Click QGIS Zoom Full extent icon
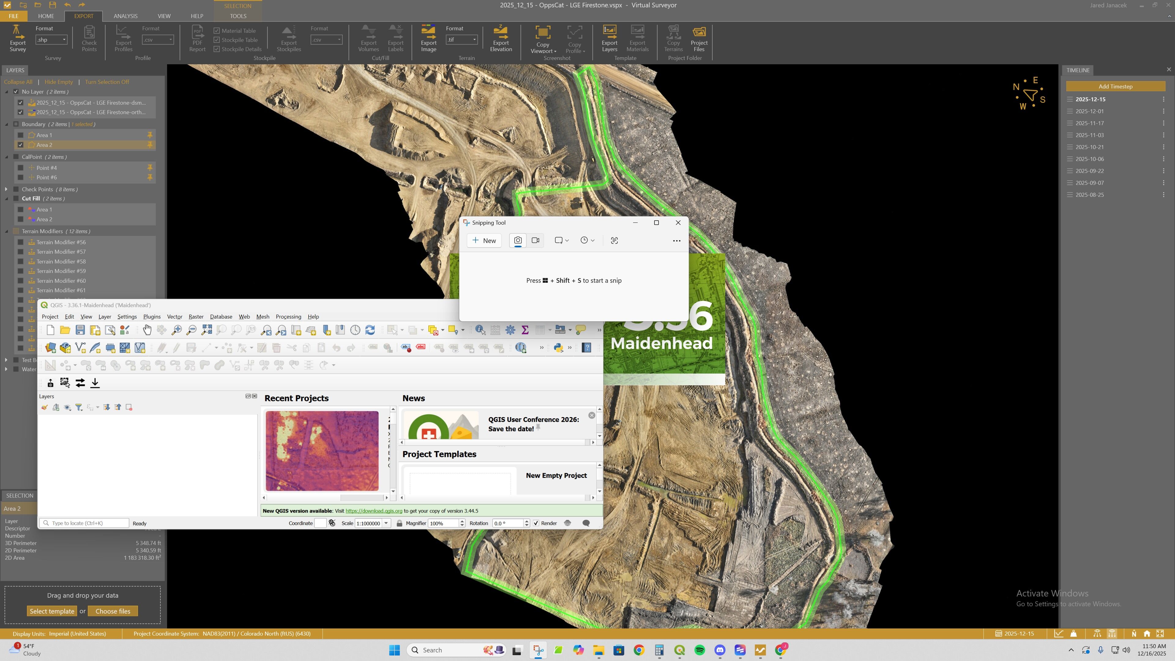The height and width of the screenshot is (661, 1175). [207, 330]
